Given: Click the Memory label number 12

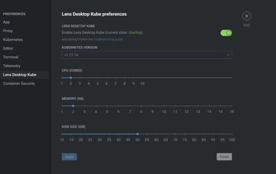Looking at the screenshot, I should click(x=186, y=112).
